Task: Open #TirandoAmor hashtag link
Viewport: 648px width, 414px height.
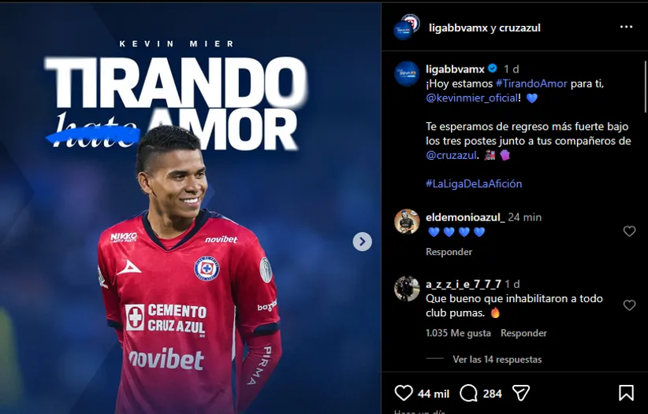Action: click(531, 83)
